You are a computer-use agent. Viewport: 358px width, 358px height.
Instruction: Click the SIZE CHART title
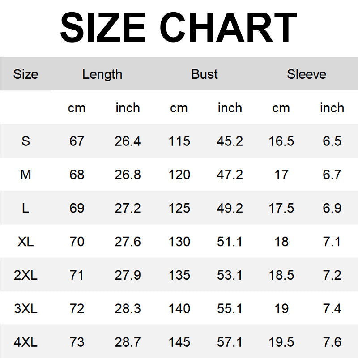[179, 28]
